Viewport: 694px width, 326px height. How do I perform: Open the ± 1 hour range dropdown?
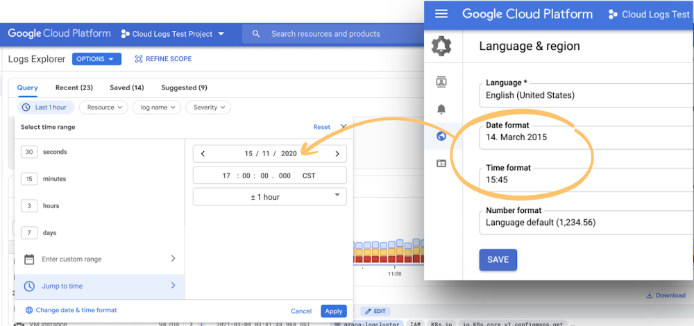269,197
